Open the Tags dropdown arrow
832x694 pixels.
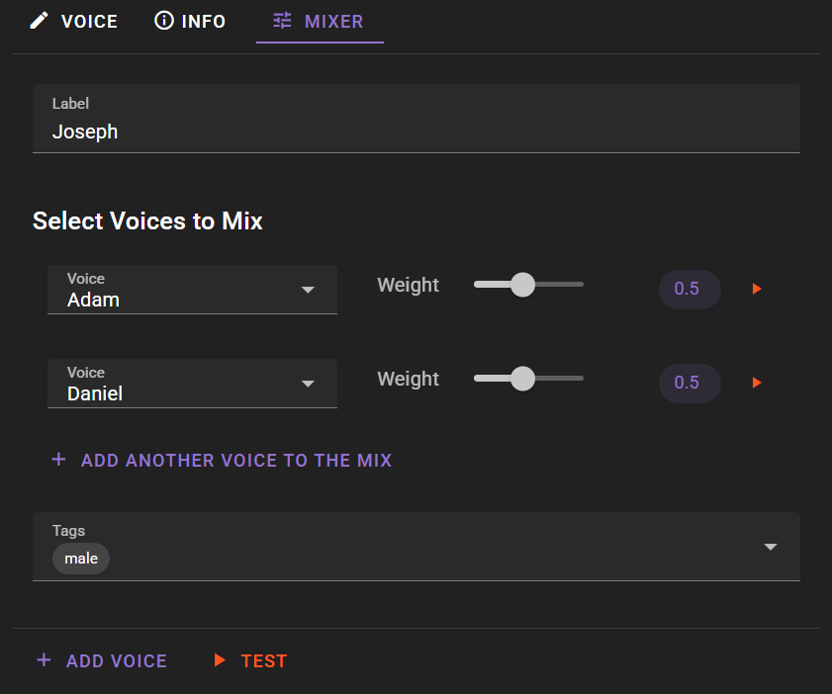[771, 547]
